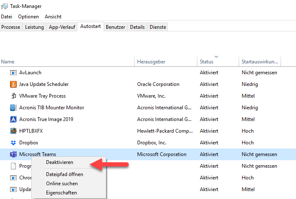This screenshot has height=199, width=296.
Task: Click the VMware Tray Process icon
Action: [13, 96]
